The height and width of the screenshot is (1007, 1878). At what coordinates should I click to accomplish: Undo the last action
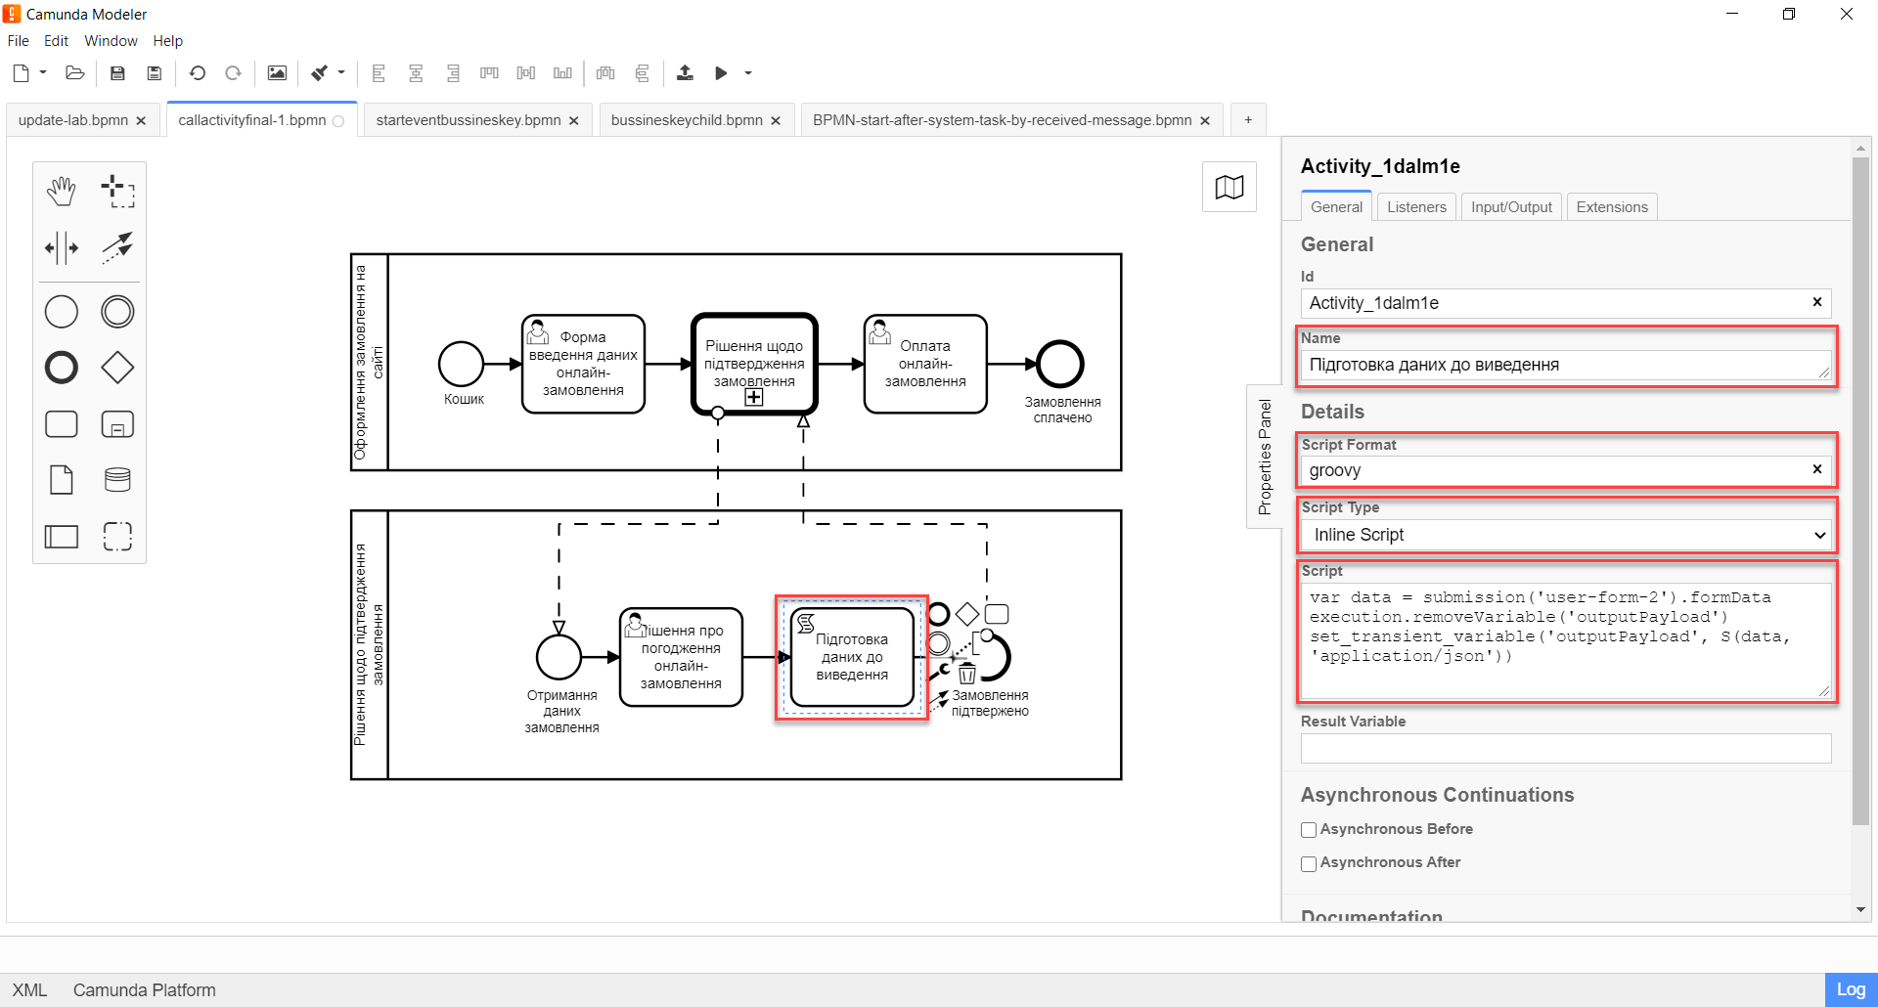click(x=198, y=73)
